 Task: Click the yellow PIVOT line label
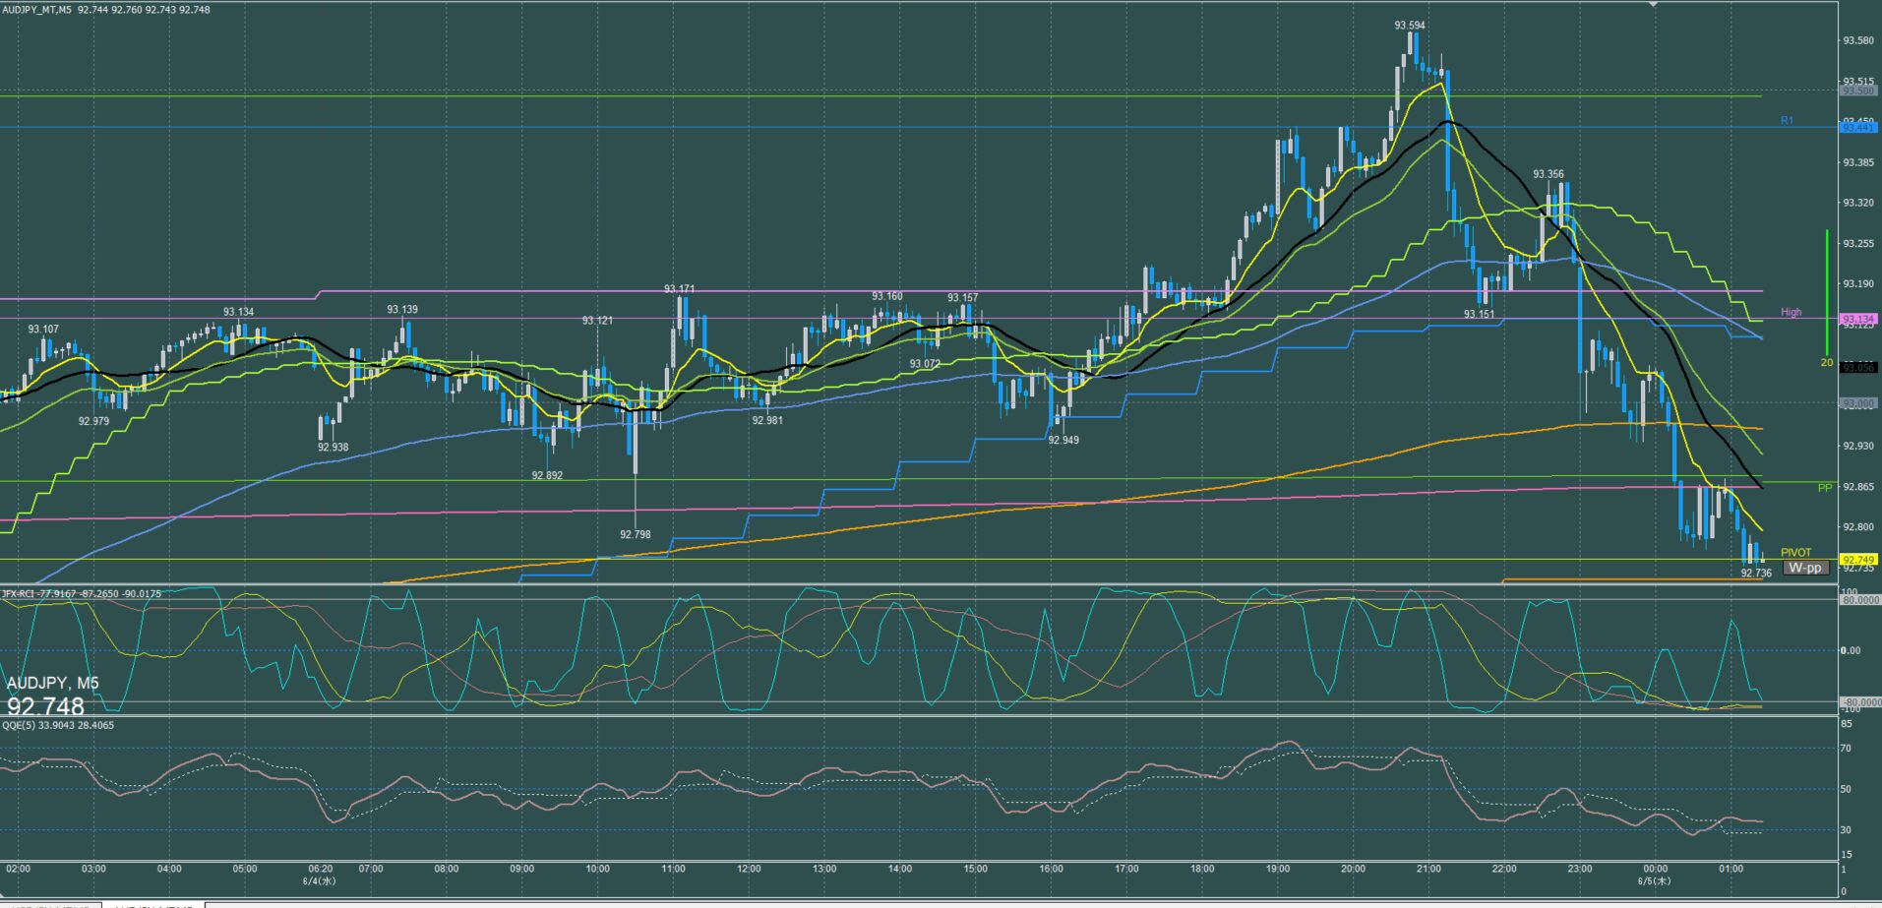[1795, 553]
